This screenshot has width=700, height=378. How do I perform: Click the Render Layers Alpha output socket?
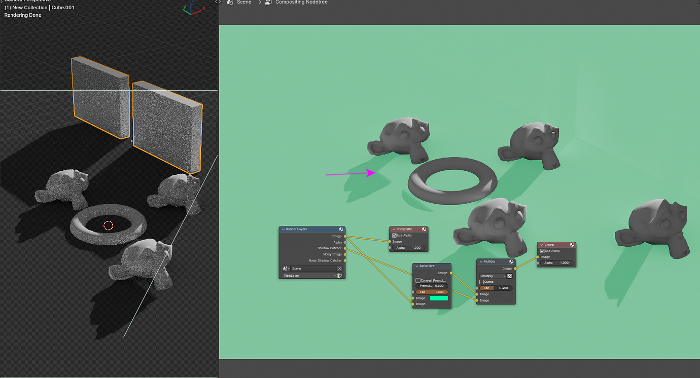tap(345, 242)
